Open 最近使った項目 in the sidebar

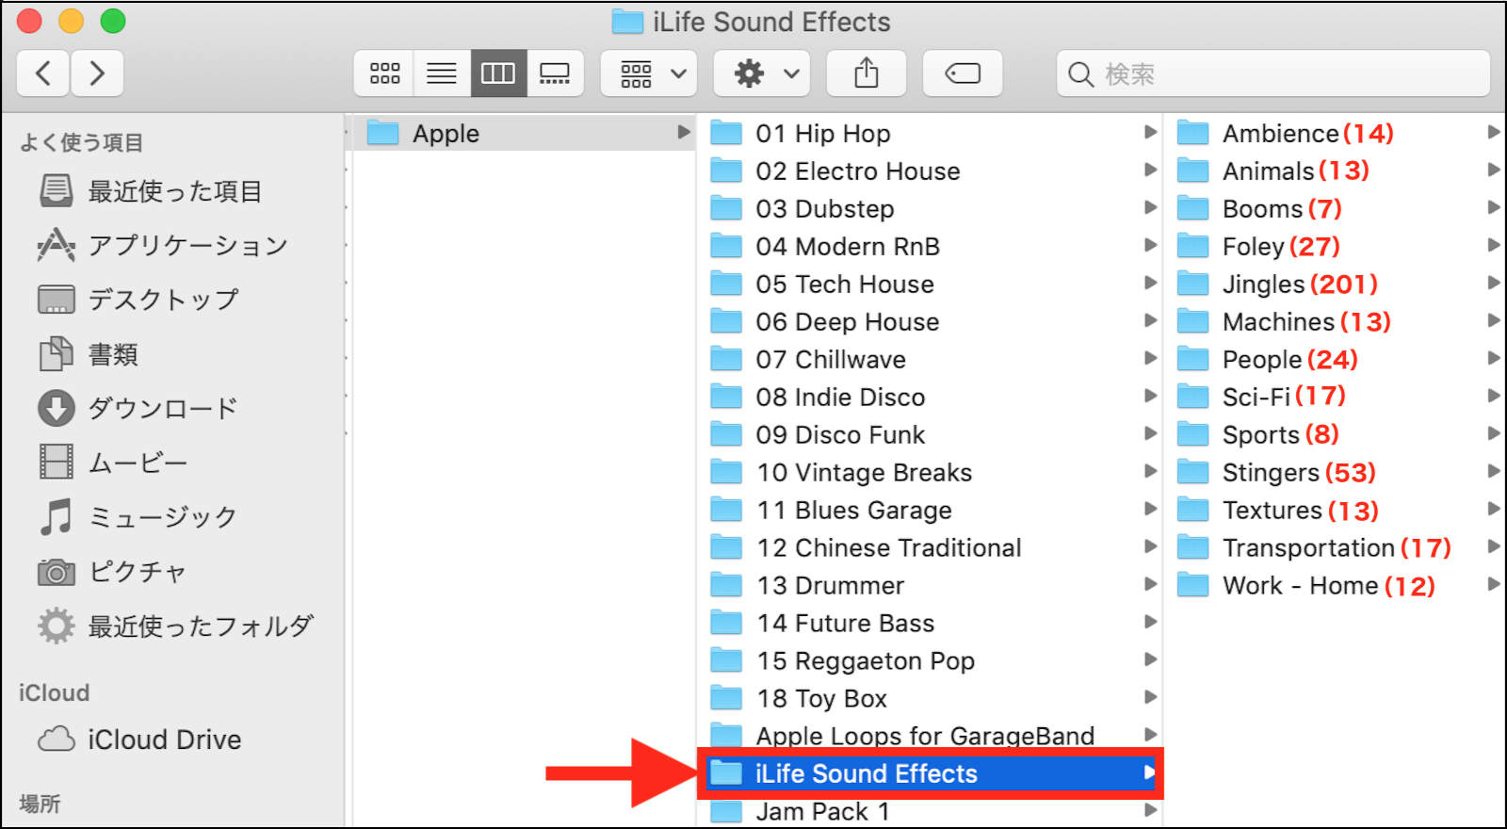pyautogui.click(x=175, y=191)
